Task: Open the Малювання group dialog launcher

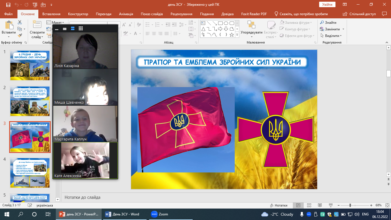Action: (x=315, y=42)
